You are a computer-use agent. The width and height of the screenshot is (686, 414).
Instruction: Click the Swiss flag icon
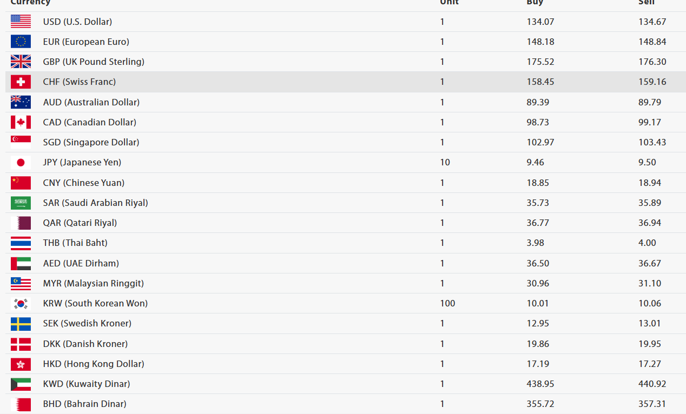(x=21, y=82)
